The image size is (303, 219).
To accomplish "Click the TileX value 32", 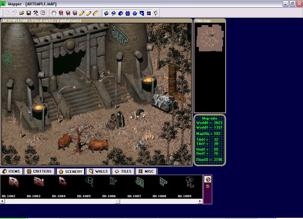I will [x=216, y=139].
